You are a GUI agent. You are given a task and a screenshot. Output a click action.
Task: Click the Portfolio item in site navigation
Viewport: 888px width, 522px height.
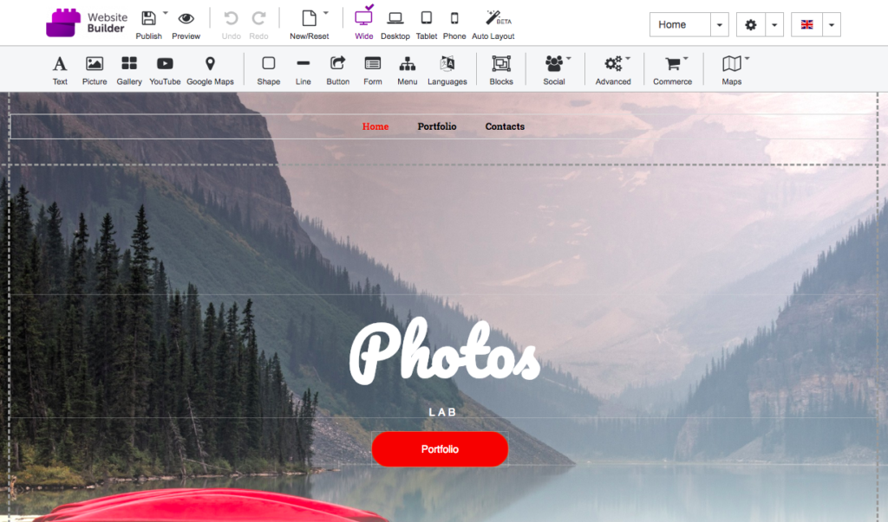(437, 126)
